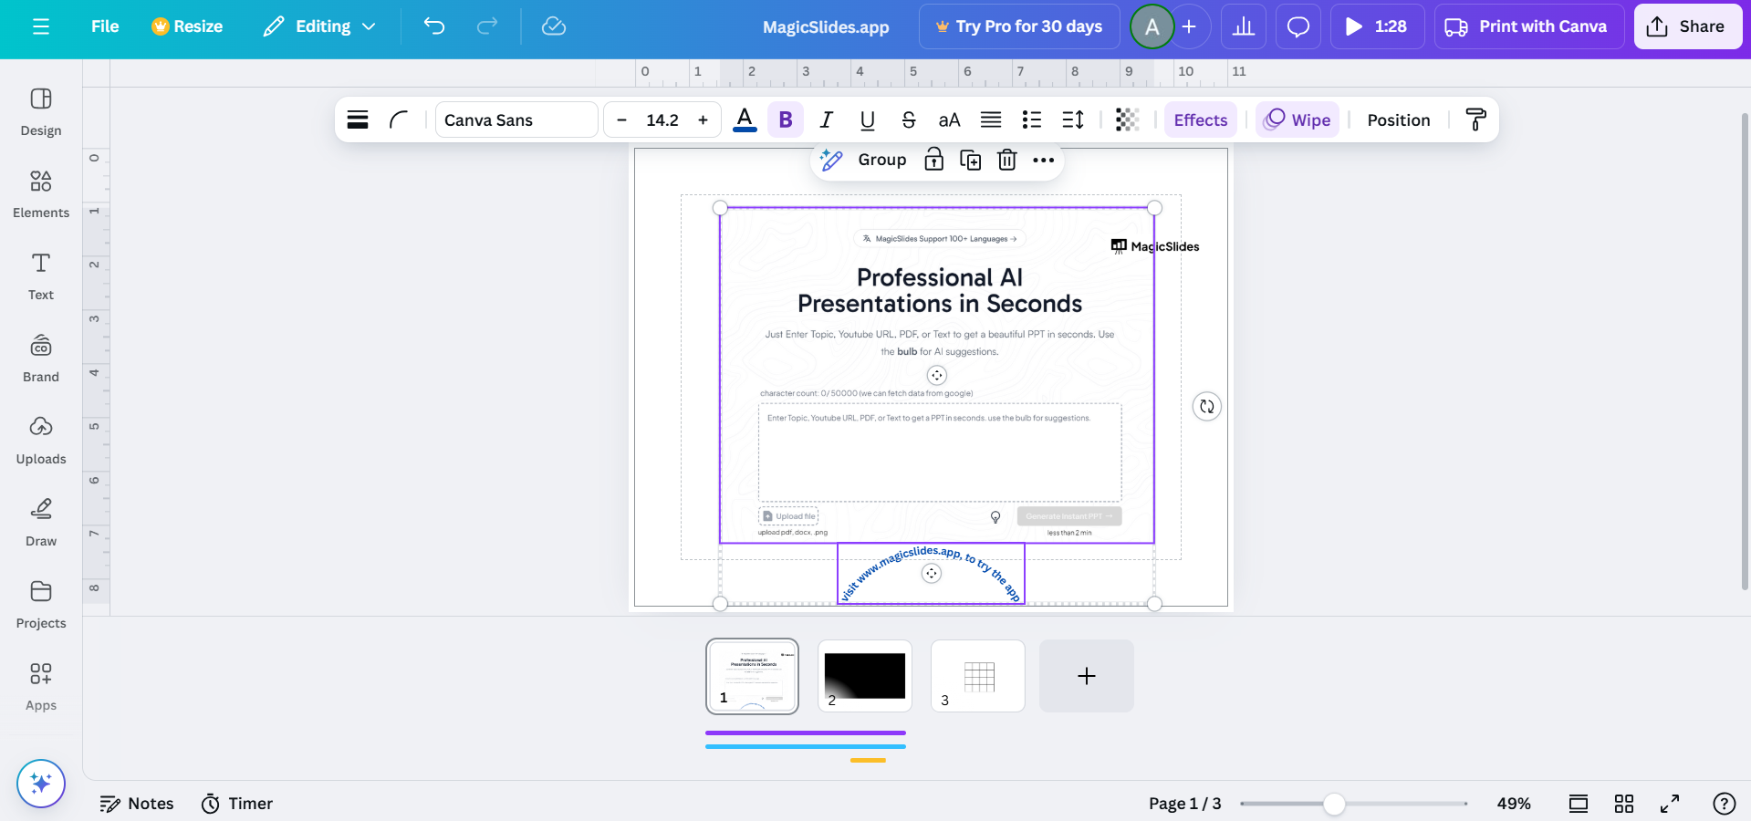The height and width of the screenshot is (821, 1751).
Task: Click the lock icon above the selection
Action: click(x=933, y=160)
